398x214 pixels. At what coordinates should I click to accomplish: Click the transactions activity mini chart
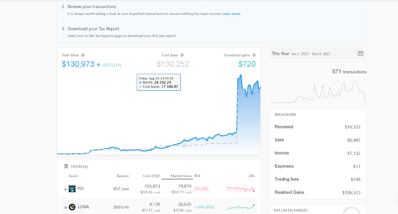[318, 91]
